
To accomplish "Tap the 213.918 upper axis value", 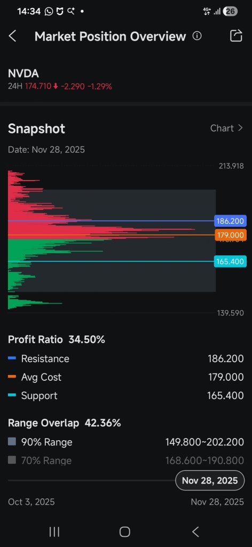I will pyautogui.click(x=231, y=166).
